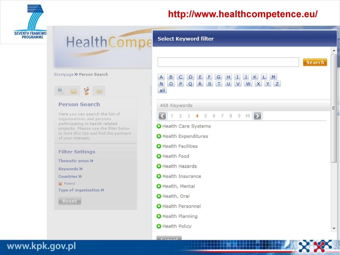Add the Health Facilities keyword
This screenshot has width=340, height=255.
(159, 146)
